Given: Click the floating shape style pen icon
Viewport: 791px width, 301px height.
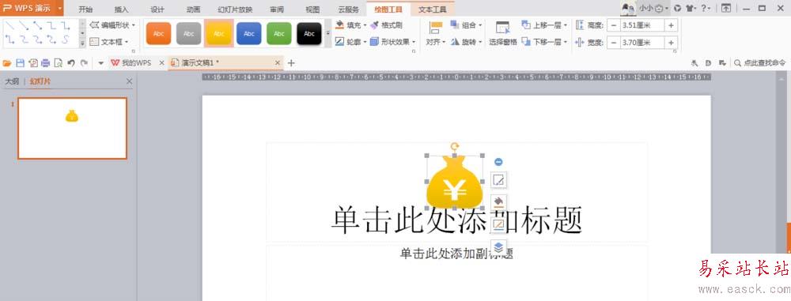Looking at the screenshot, I should click(x=499, y=179).
